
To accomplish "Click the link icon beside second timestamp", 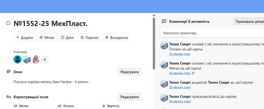I will pos(193,73).
